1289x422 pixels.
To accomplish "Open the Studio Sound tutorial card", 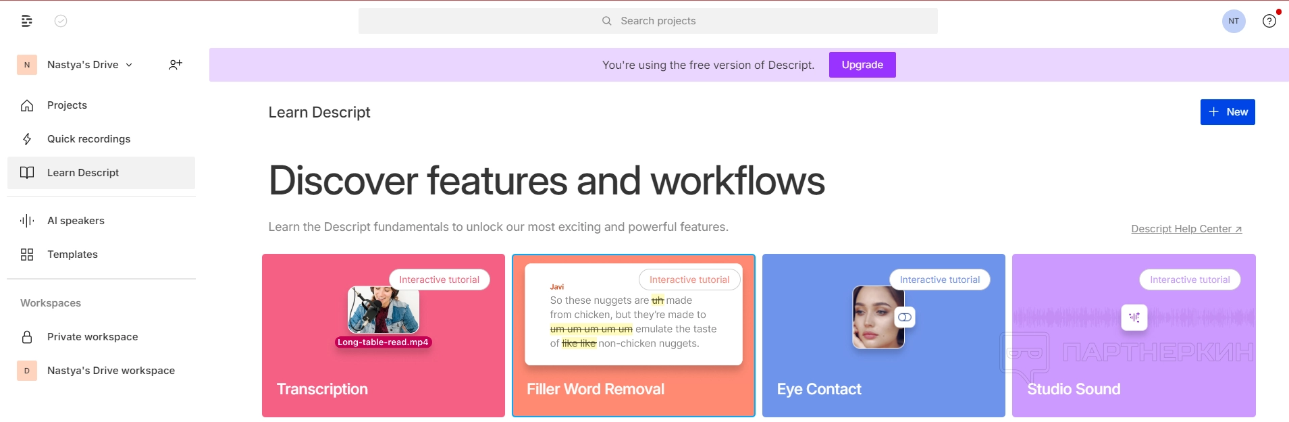I will tap(1134, 336).
